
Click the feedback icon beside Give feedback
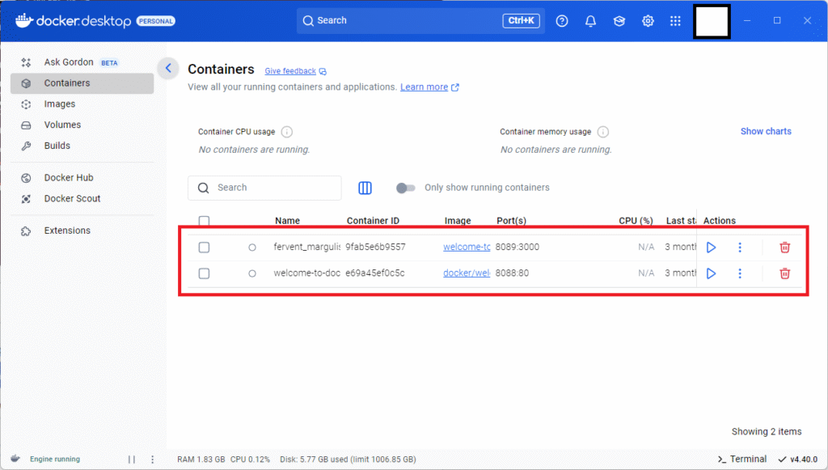[323, 71]
